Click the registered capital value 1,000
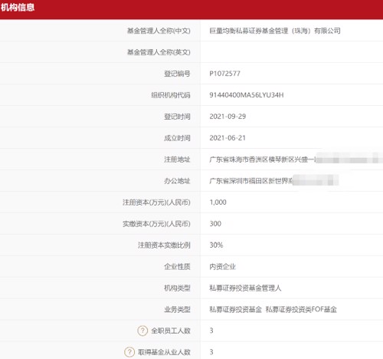The width and height of the screenshot is (383, 359). click(x=218, y=203)
